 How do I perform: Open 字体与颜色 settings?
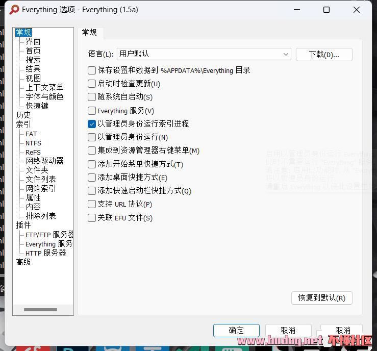coord(44,96)
